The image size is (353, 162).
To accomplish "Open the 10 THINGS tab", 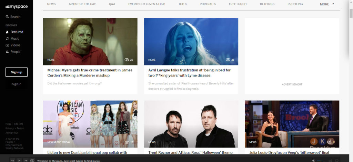I will pyautogui.click(x=267, y=4).
